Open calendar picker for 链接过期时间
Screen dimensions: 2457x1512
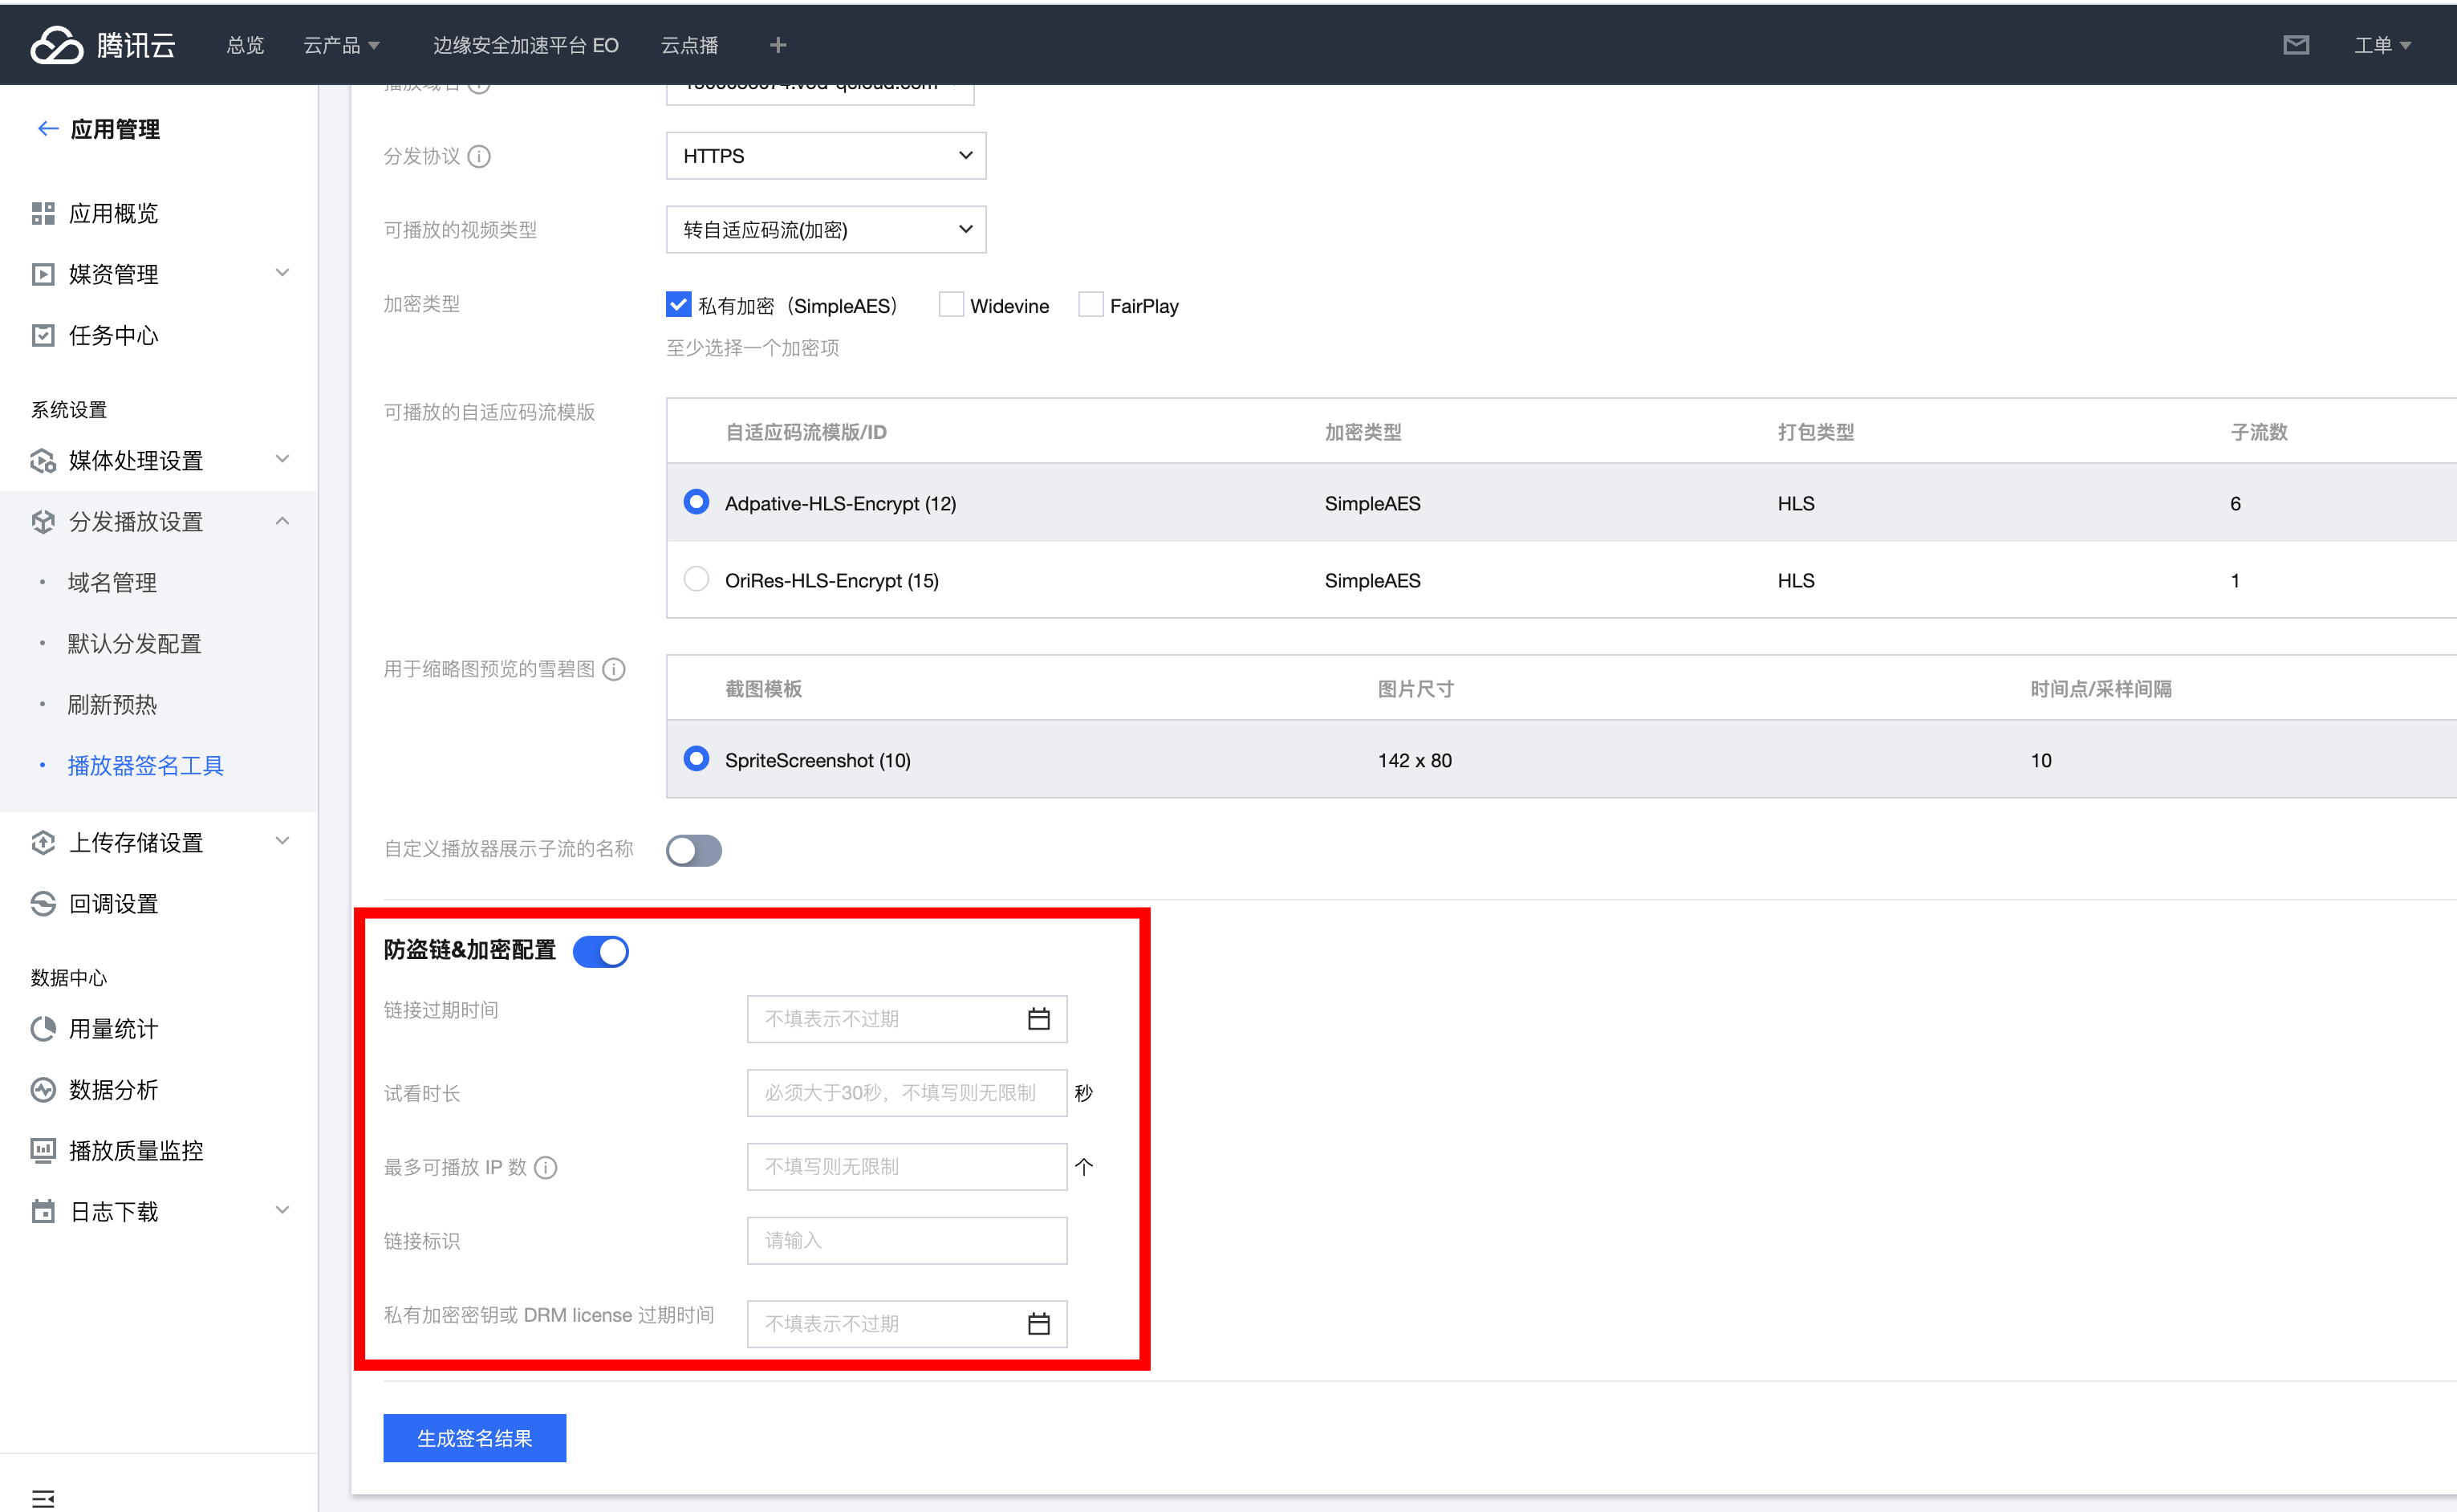coord(1038,1019)
